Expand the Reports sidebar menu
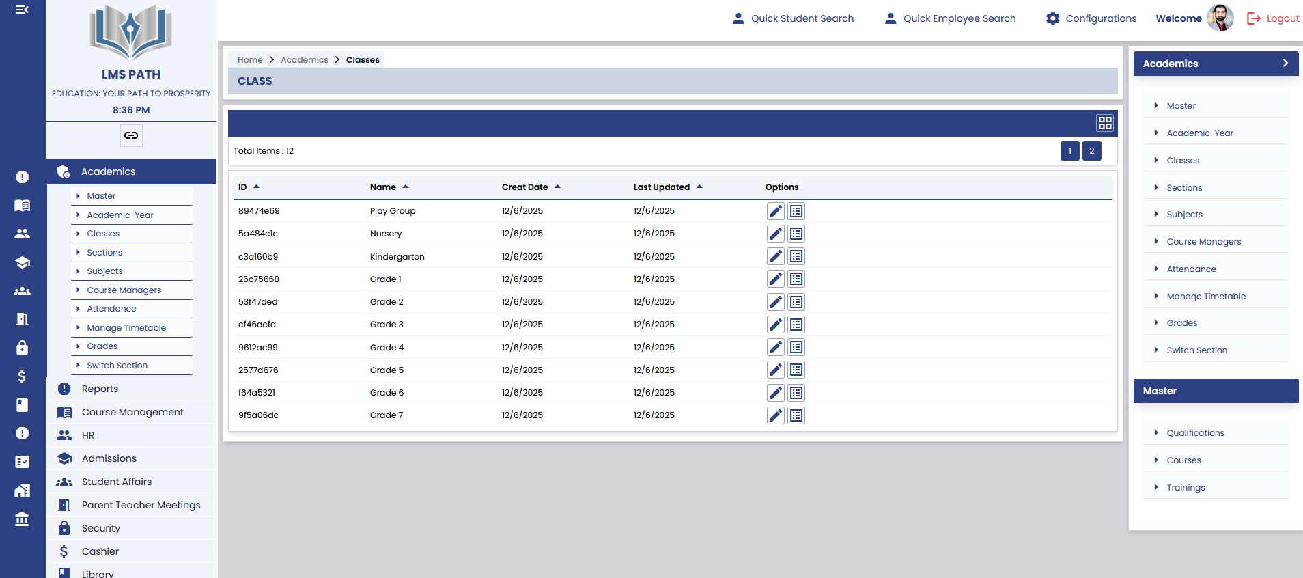This screenshot has width=1303, height=578. click(x=131, y=389)
